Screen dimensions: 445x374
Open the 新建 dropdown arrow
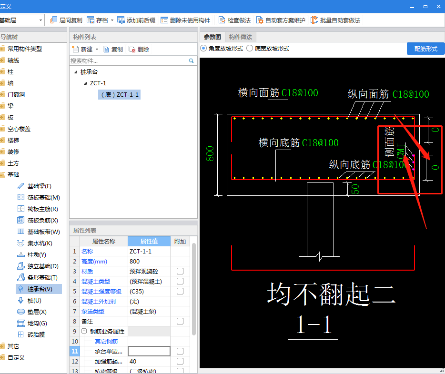pos(97,50)
